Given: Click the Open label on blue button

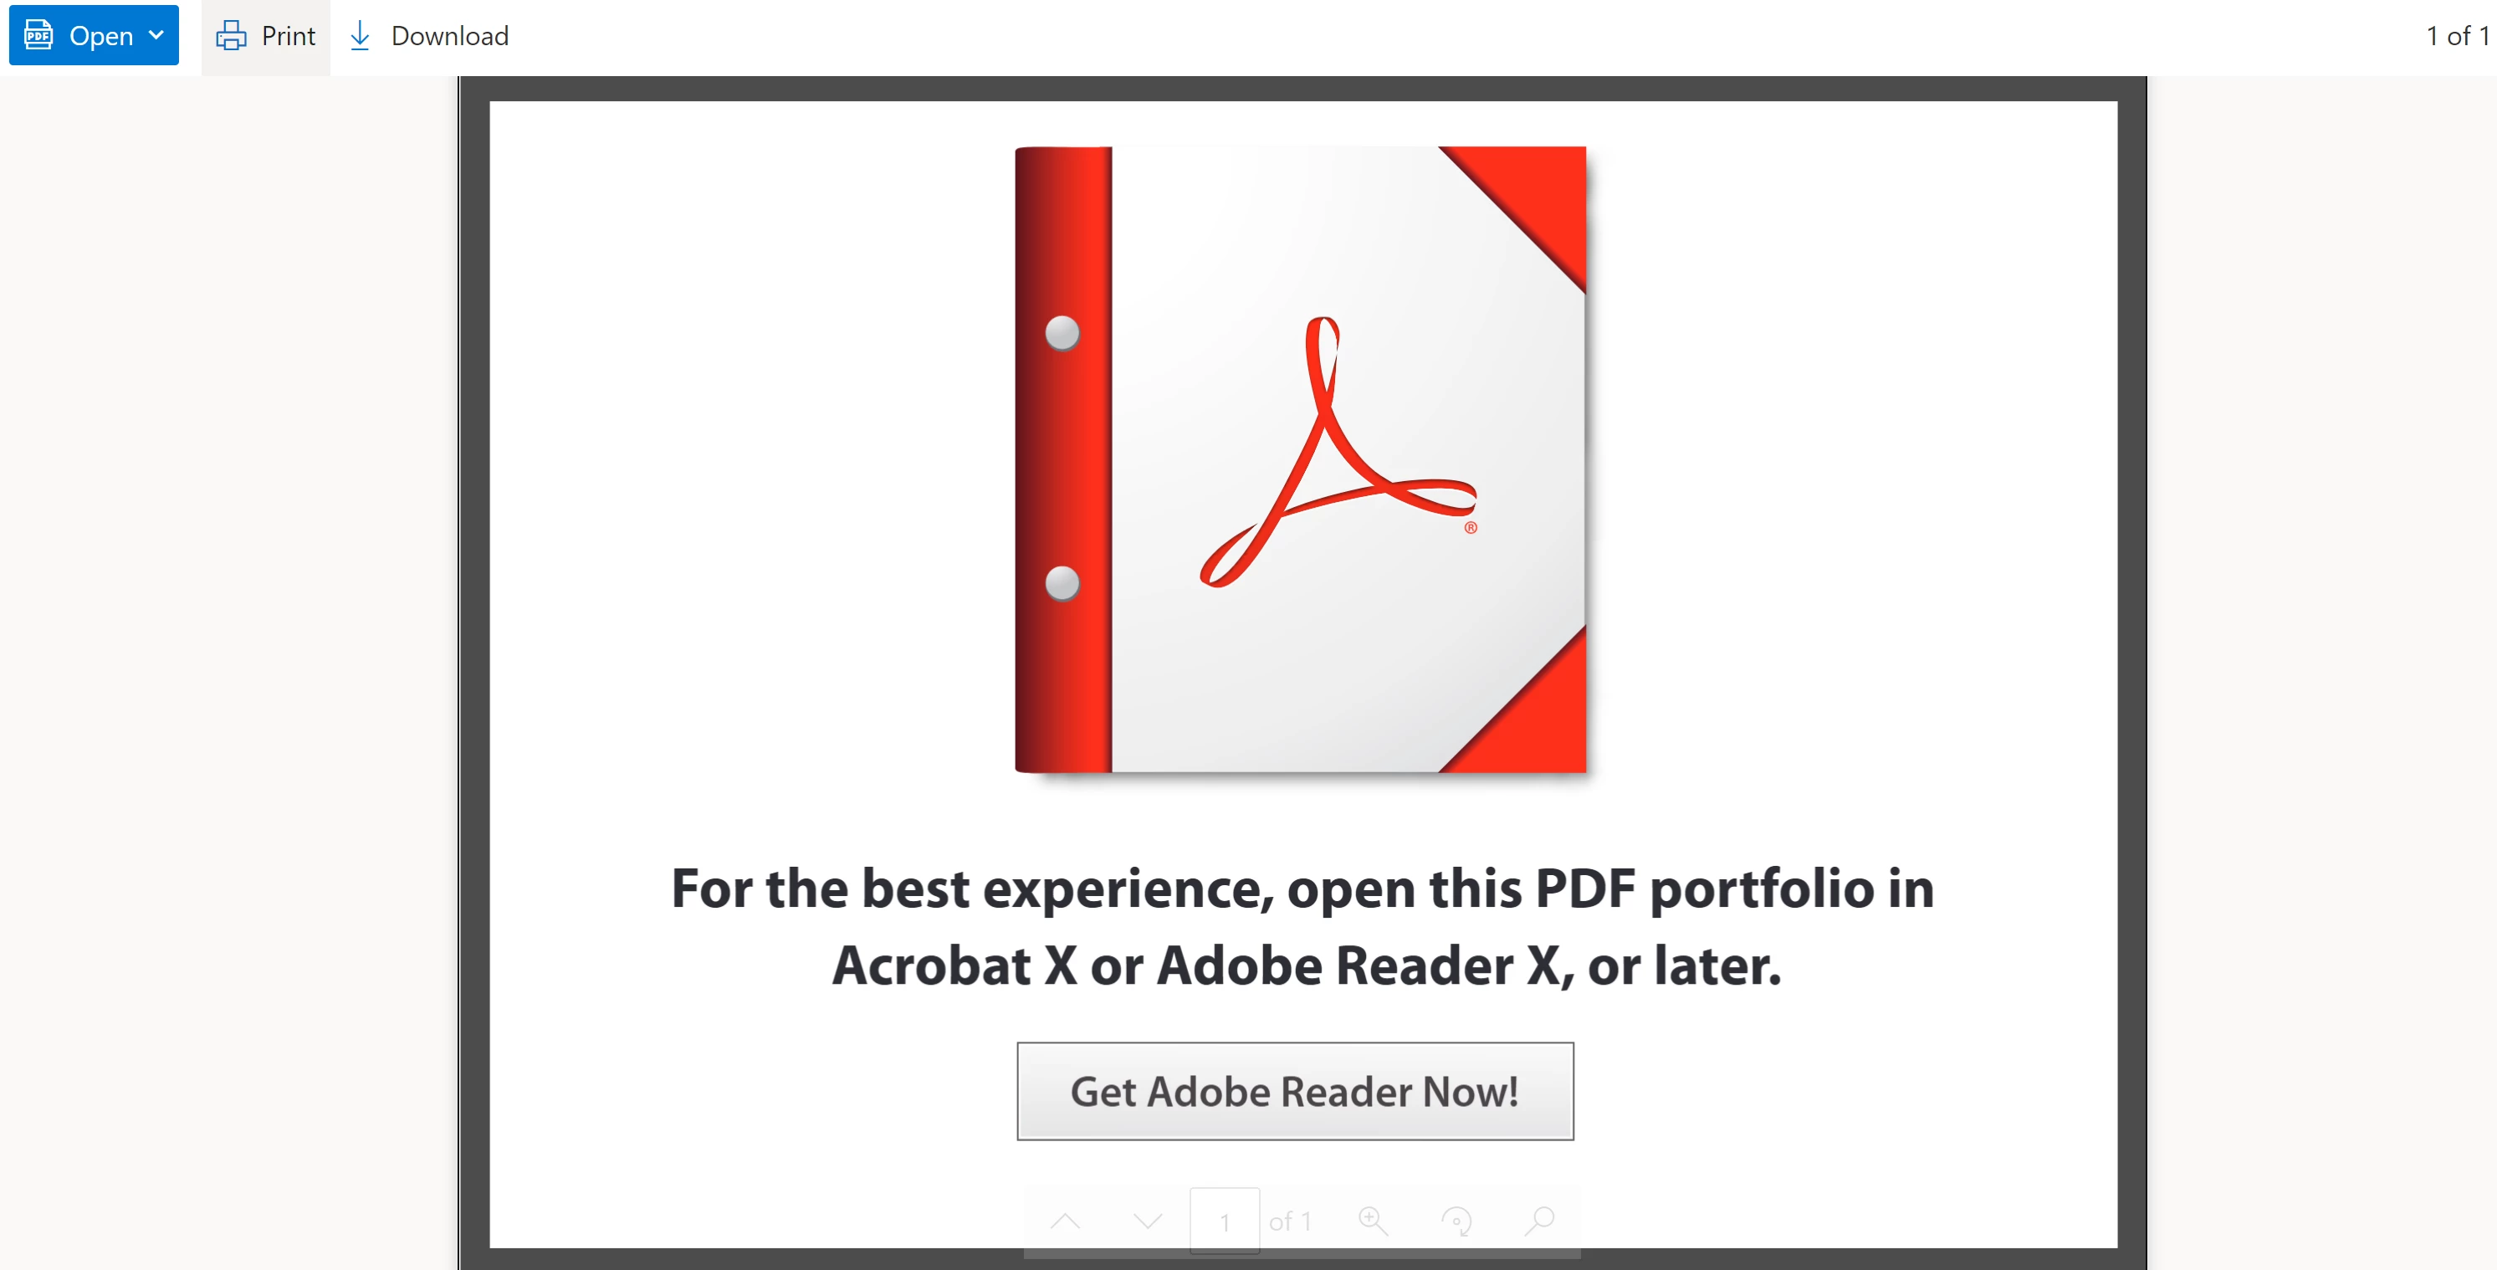Looking at the screenshot, I should [101, 37].
